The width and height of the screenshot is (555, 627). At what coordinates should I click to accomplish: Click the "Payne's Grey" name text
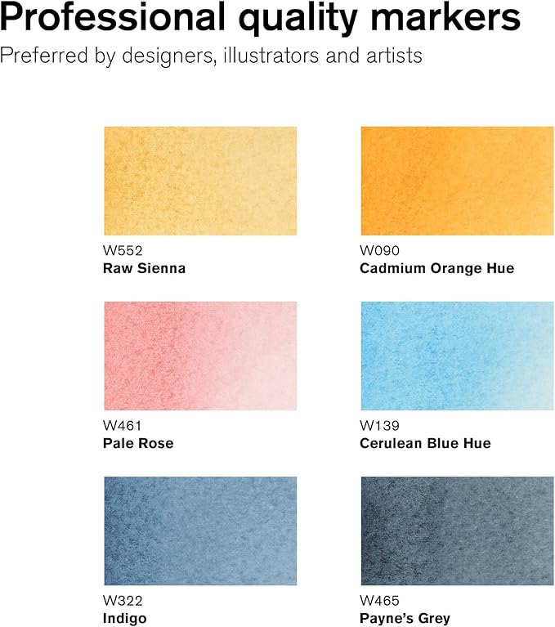(x=405, y=618)
